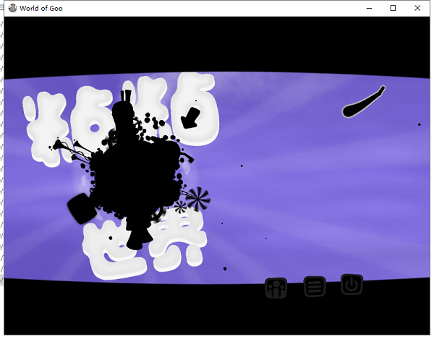The height and width of the screenshot is (339, 434).
Task: Click the black tadpole-shaped blob in the sky
Action: click(x=363, y=102)
